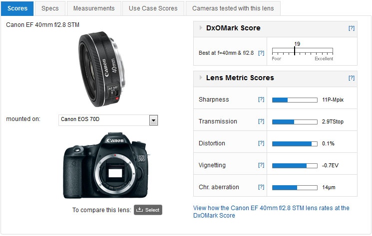The image size is (372, 236).
Task: Click the Distortion label
Action: pyautogui.click(x=212, y=143)
